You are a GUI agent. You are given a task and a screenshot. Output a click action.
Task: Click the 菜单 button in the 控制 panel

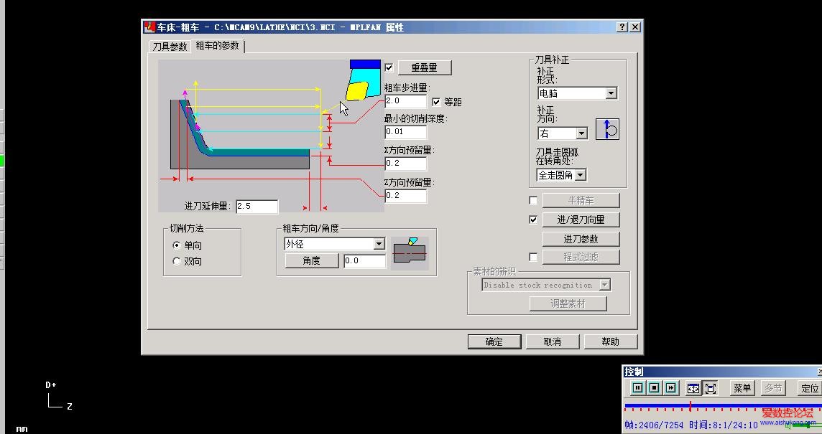click(x=742, y=387)
